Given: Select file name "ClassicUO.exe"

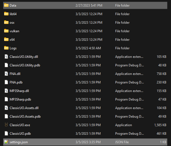Looking at the screenshot, I should (x=20, y=125).
